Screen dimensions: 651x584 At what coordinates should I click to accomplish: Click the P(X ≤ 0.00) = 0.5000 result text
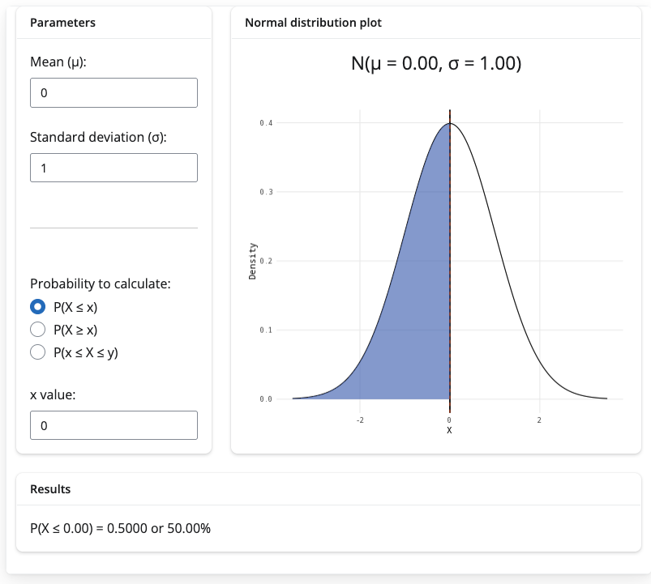(x=120, y=529)
